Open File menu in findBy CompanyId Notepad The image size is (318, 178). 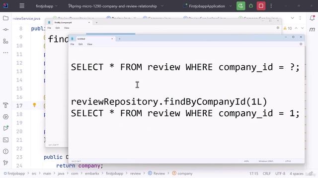[x=49, y=28]
